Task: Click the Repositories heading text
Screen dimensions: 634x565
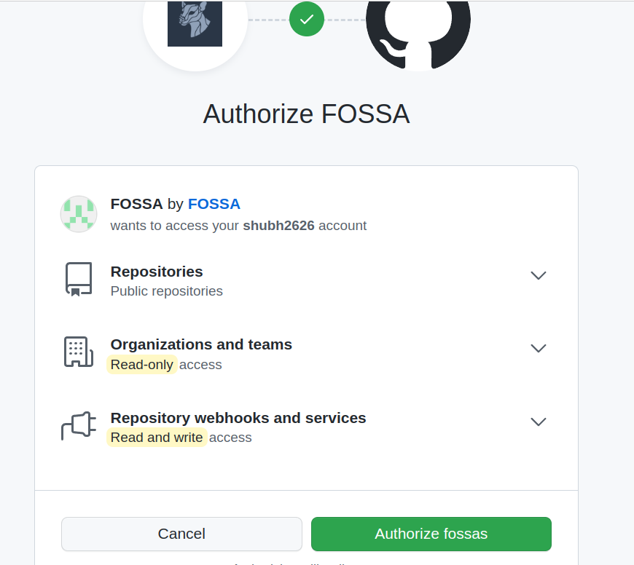Action: click(x=157, y=272)
